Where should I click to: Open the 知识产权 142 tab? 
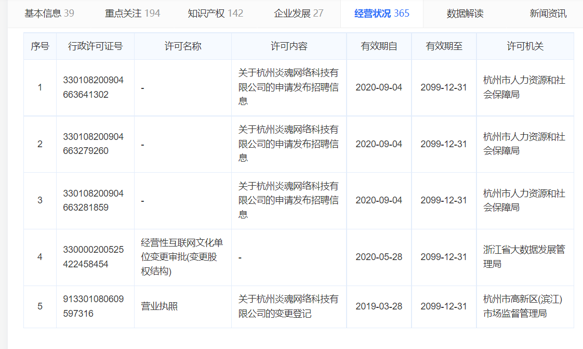click(x=215, y=14)
